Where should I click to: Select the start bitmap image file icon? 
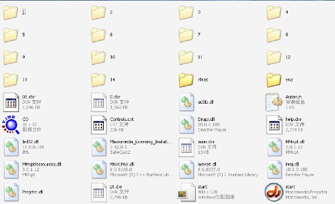tap(186, 192)
